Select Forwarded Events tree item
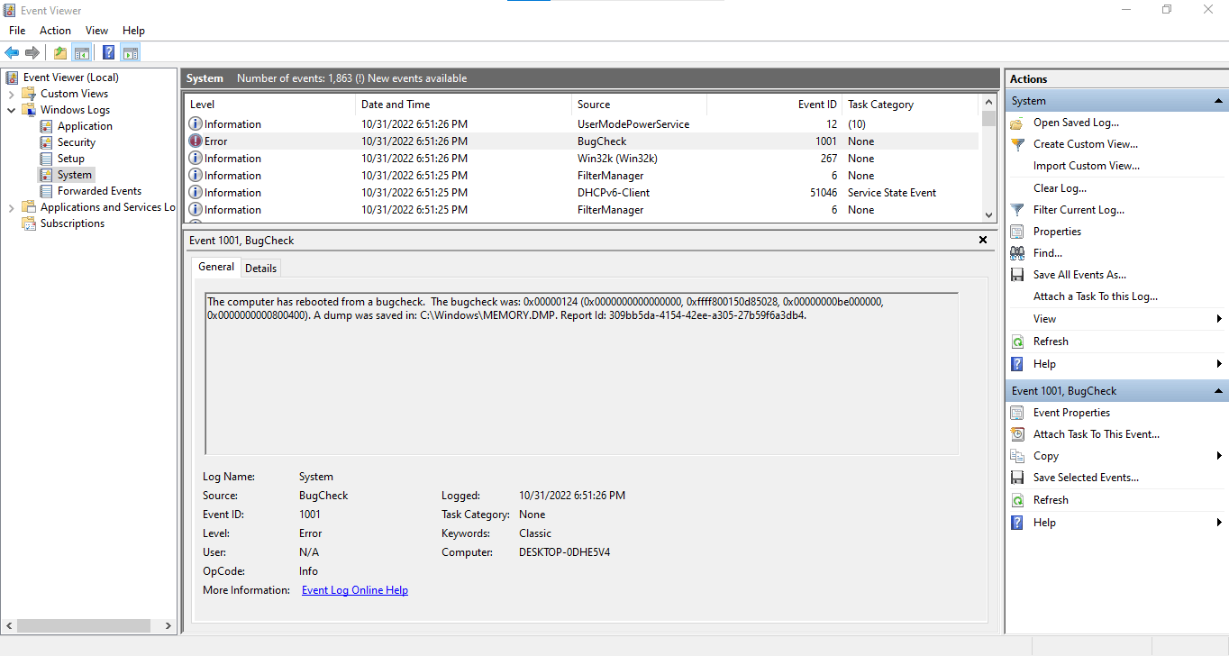The width and height of the screenshot is (1229, 656). pos(99,191)
